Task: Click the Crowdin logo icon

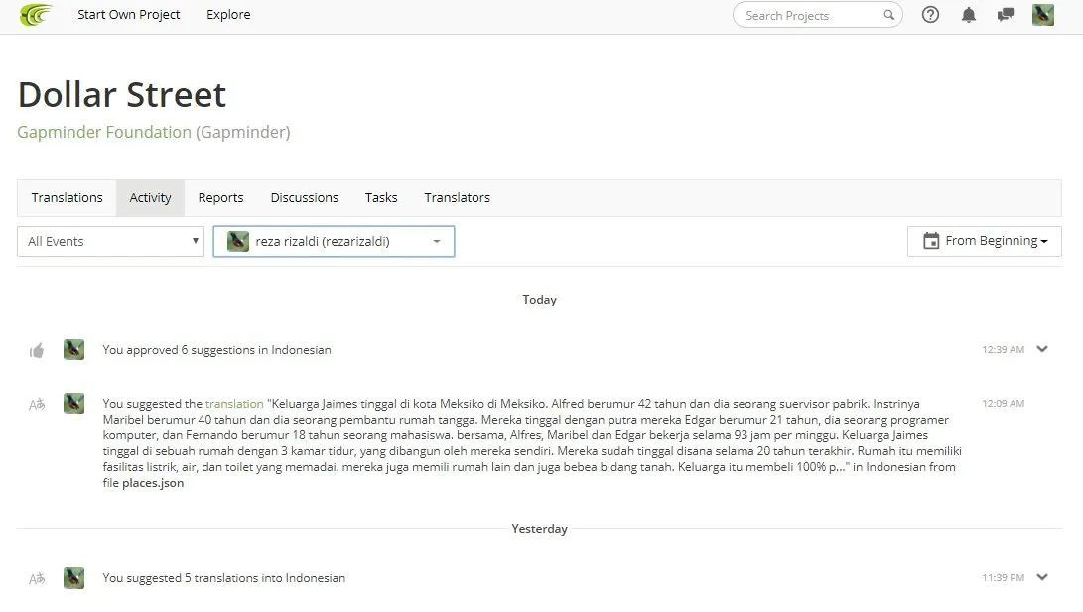Action: click(36, 15)
